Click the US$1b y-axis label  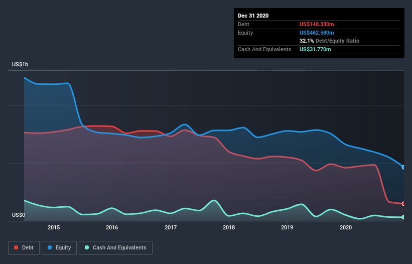[20, 64]
